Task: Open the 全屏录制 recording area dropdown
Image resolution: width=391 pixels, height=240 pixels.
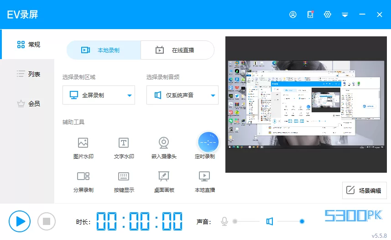Action: [99, 95]
